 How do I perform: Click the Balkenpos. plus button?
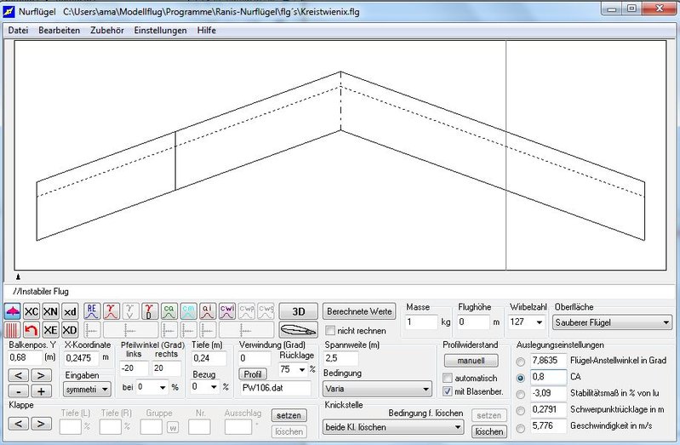[x=41, y=391]
